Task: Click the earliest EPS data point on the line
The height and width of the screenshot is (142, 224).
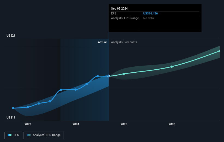Action: (13, 108)
